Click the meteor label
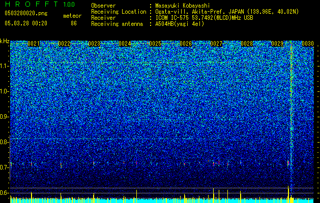 72,16
